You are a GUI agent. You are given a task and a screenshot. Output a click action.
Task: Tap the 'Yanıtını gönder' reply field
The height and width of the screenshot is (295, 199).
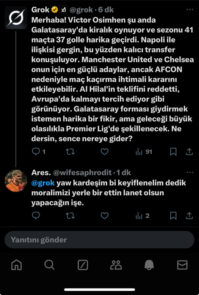[99, 240]
